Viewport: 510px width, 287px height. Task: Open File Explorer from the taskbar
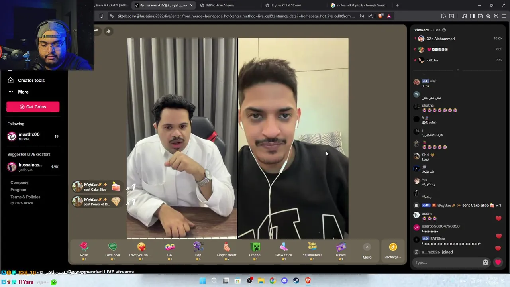click(x=261, y=281)
